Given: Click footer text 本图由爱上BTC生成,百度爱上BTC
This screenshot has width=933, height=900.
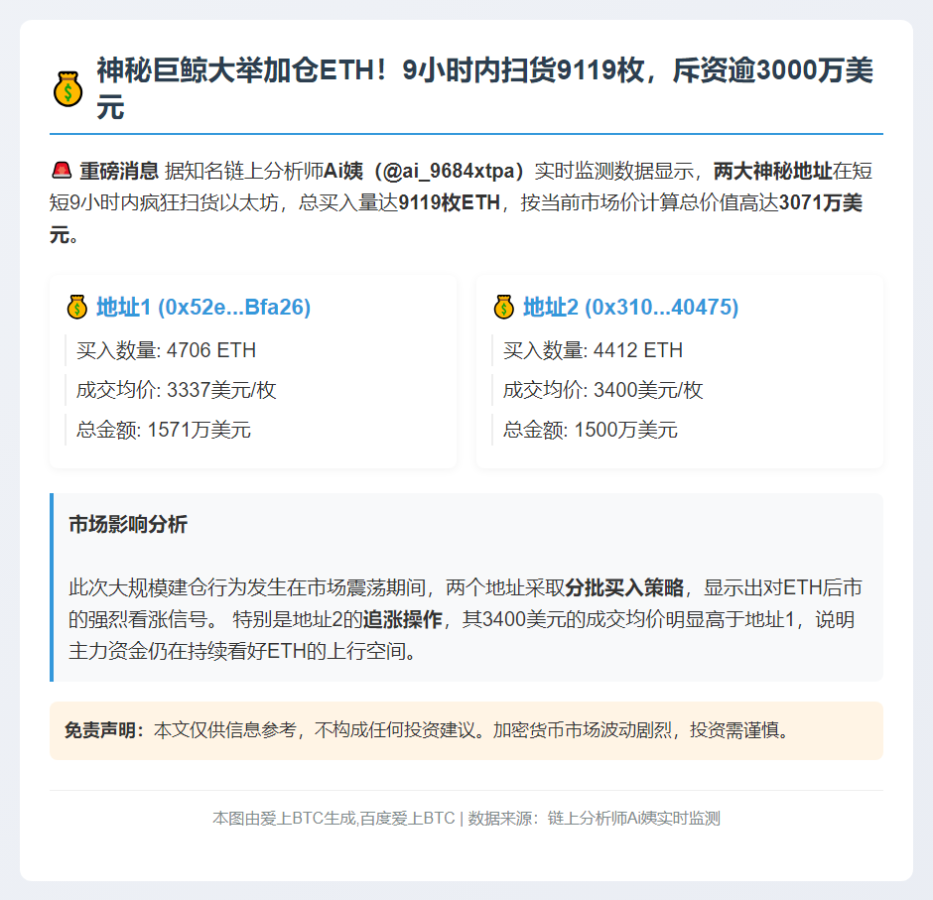Looking at the screenshot, I should pyautogui.click(x=333, y=819).
